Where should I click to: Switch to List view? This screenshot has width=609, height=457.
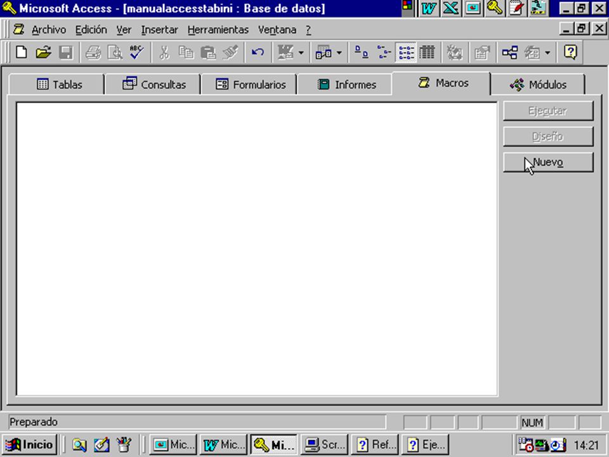[x=406, y=52]
